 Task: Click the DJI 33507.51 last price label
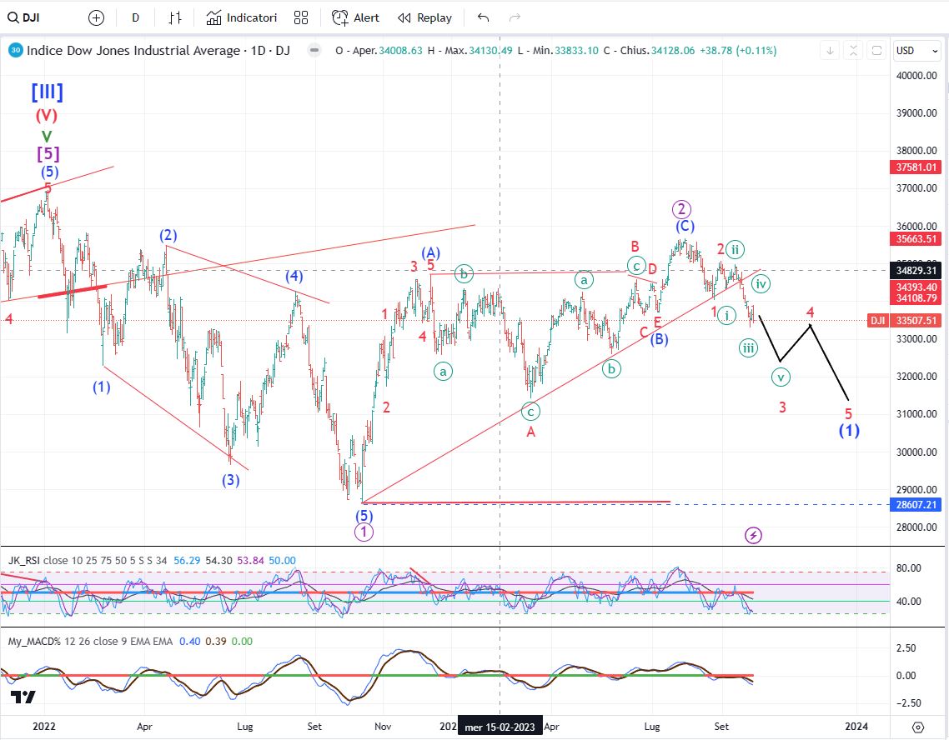(904, 321)
